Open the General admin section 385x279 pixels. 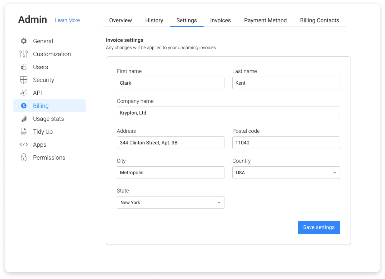pos(43,41)
